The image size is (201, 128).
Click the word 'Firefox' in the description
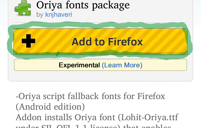(x=151, y=97)
